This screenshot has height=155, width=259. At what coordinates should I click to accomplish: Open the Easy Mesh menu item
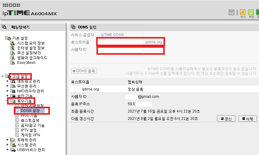(x=26, y=63)
